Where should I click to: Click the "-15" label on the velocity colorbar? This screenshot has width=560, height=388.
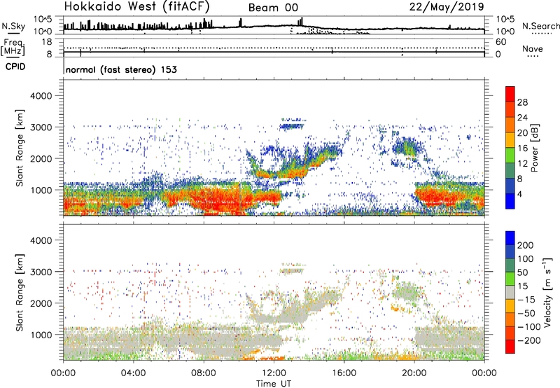(526, 300)
